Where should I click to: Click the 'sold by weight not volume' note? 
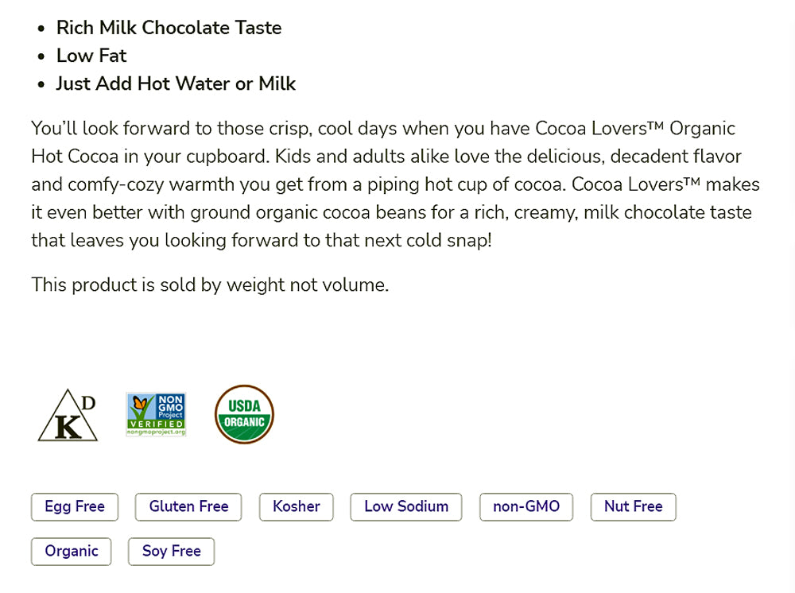(210, 285)
